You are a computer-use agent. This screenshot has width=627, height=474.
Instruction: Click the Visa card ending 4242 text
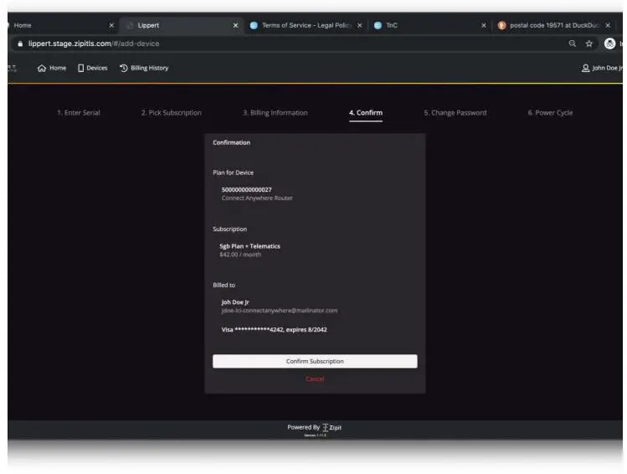[x=275, y=330]
